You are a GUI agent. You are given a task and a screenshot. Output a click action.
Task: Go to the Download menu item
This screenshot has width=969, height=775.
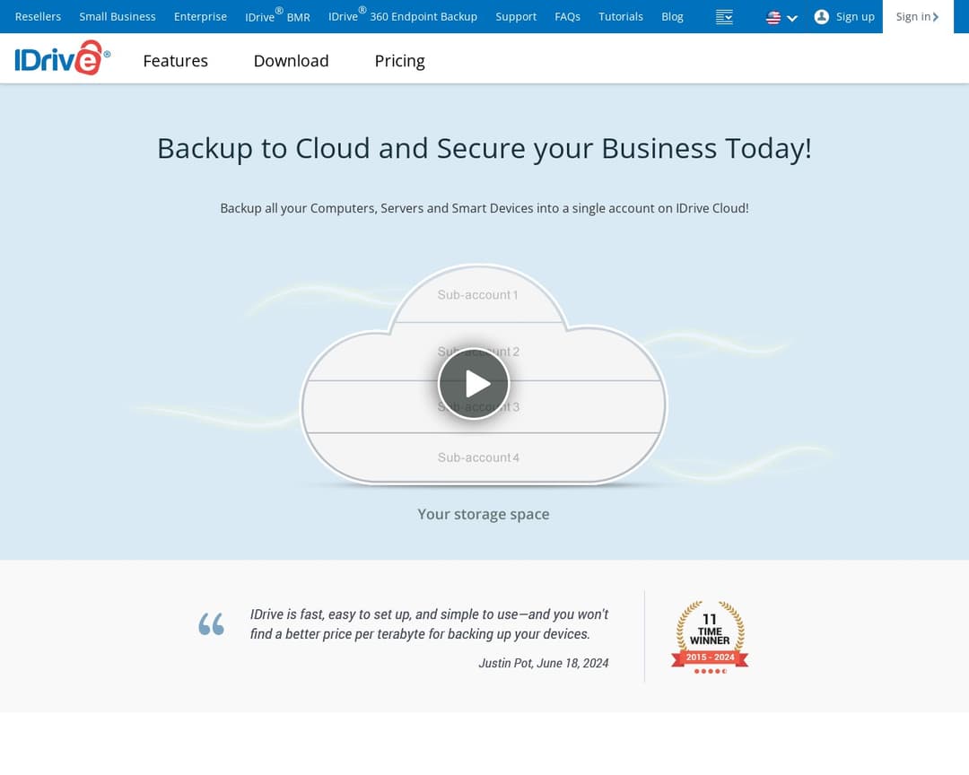[291, 61]
